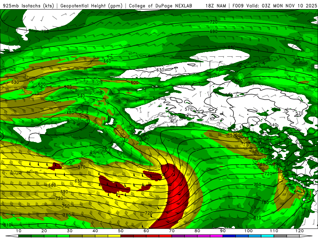This screenshot has height=238, width=318.
Task: Click the left arrow end of the color bar
Action: 12,236
